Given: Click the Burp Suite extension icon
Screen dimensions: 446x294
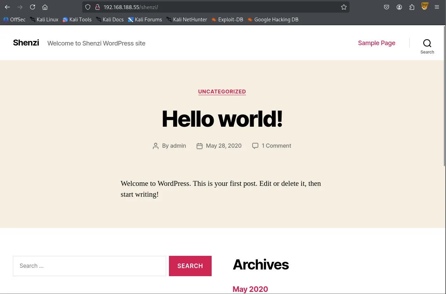Looking at the screenshot, I should tap(425, 6).
